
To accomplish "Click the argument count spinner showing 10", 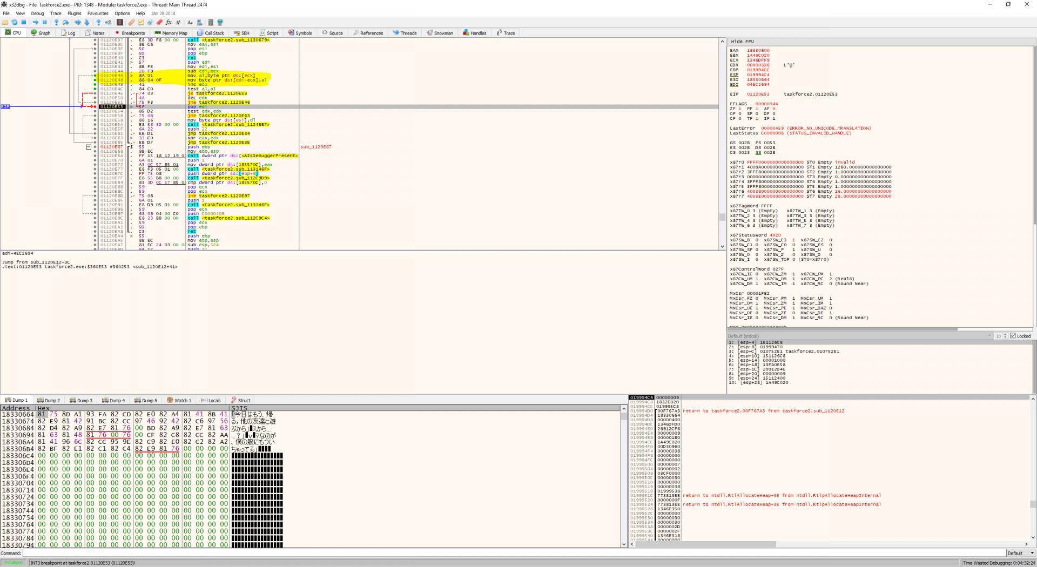I will click(x=1001, y=336).
